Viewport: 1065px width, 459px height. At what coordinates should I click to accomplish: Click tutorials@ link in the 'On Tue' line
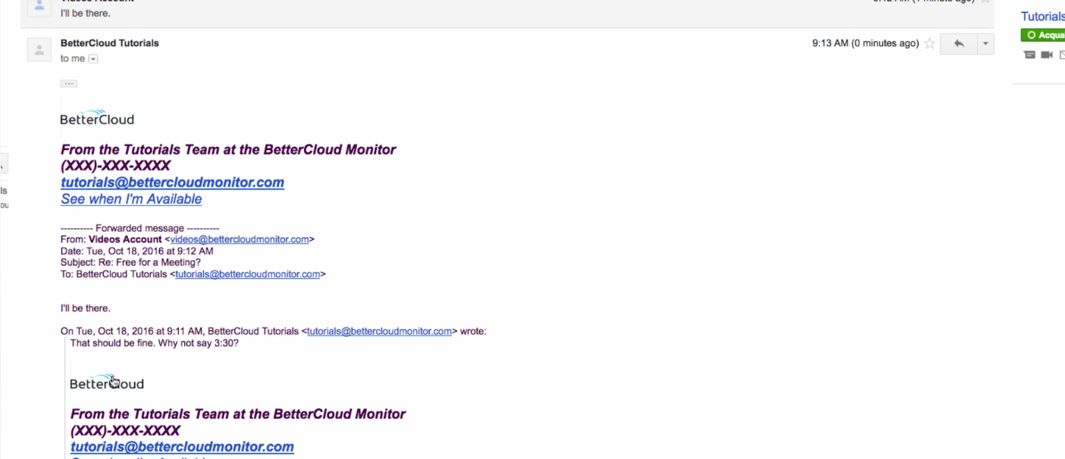click(x=380, y=331)
